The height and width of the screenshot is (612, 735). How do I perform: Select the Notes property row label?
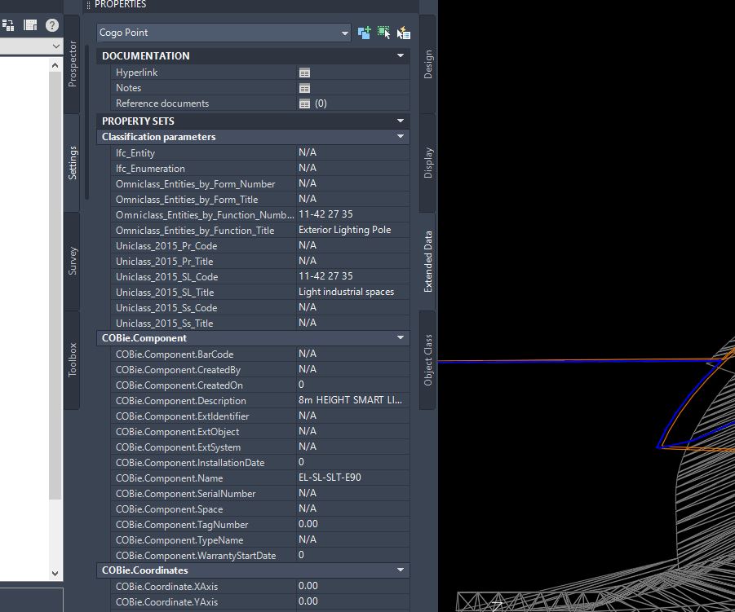tap(128, 88)
